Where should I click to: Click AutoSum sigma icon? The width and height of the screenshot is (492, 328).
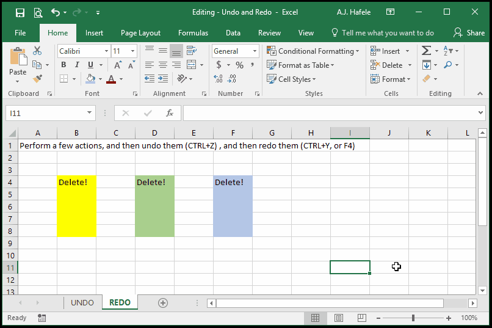pyautogui.click(x=426, y=51)
